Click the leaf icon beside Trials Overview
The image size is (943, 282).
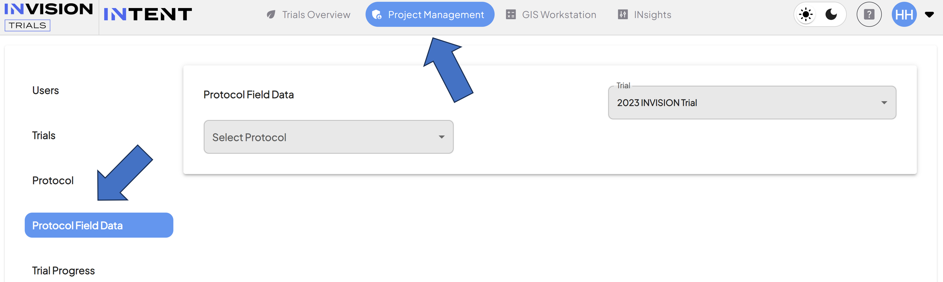(271, 15)
